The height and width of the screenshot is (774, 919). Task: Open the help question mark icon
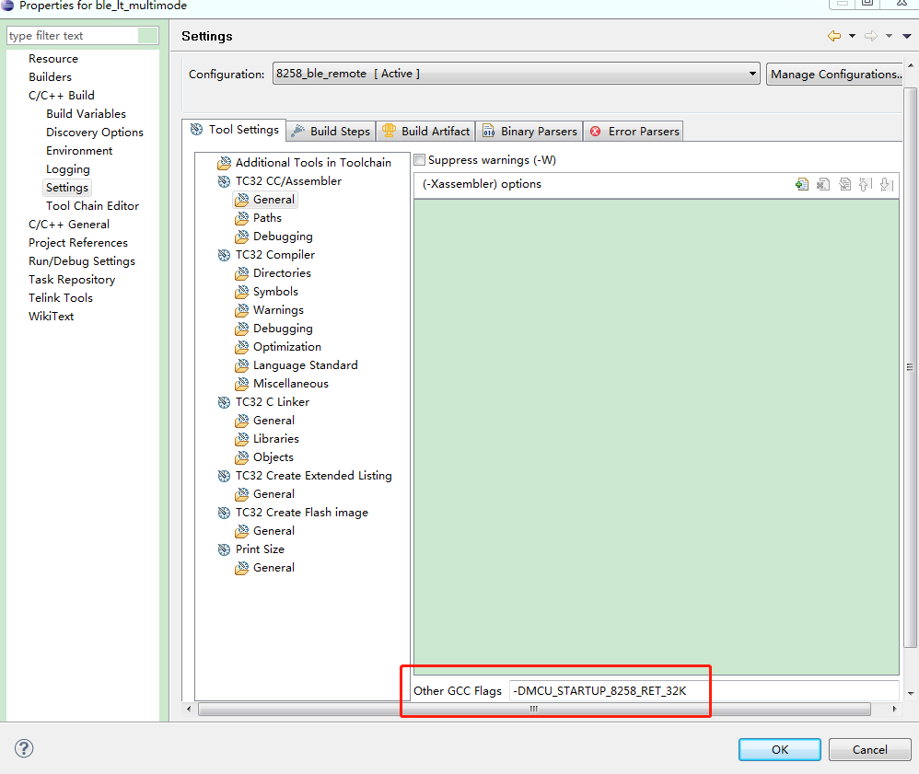pyautogui.click(x=23, y=748)
